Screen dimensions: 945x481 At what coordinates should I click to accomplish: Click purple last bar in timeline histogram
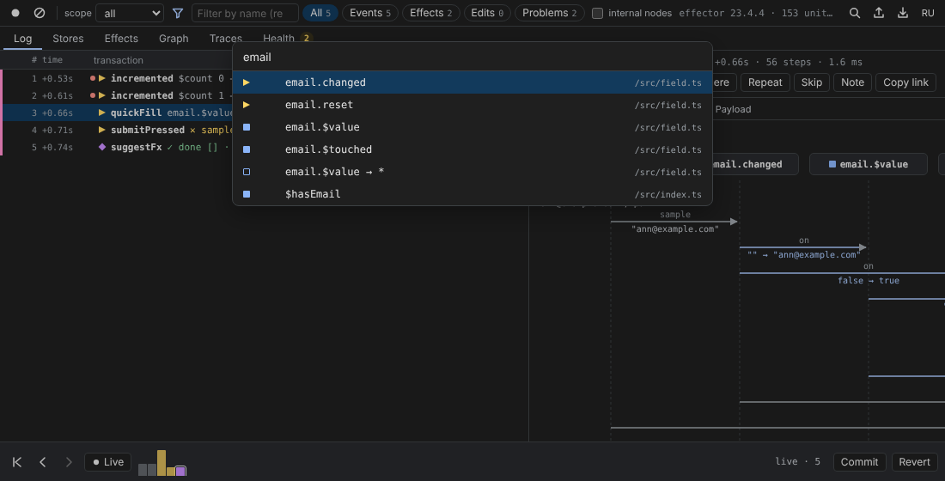coord(180,471)
